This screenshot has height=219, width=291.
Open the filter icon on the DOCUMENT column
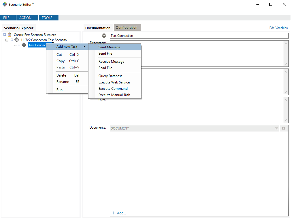[x=277, y=128]
